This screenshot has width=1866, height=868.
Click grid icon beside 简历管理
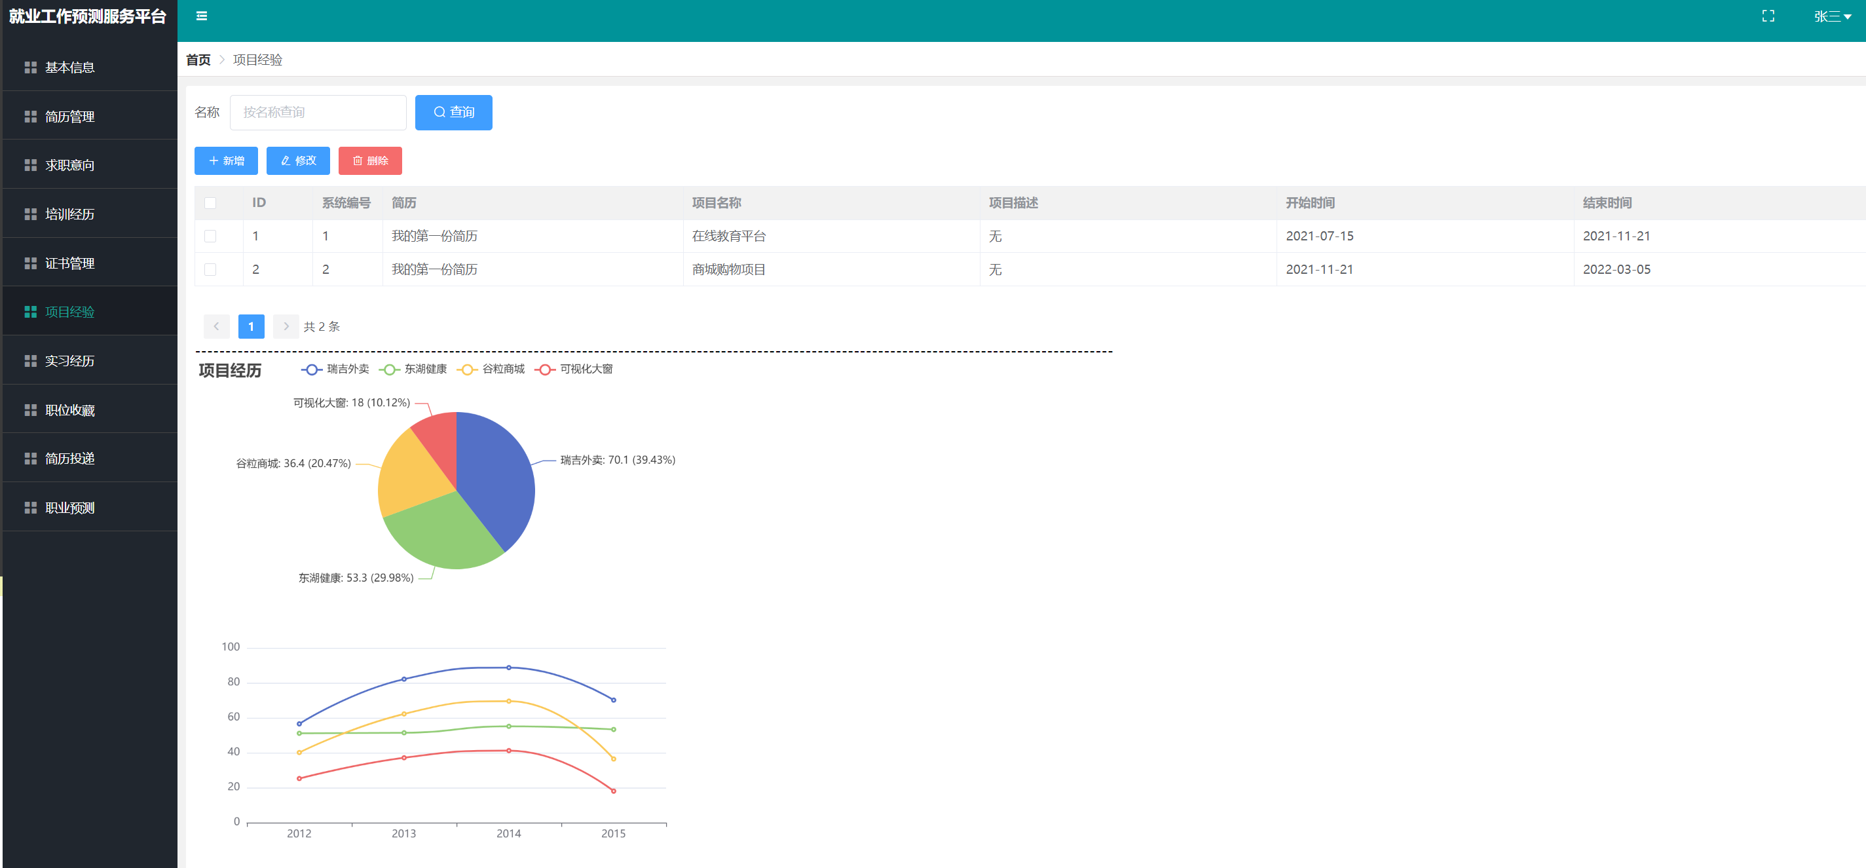[x=30, y=117]
